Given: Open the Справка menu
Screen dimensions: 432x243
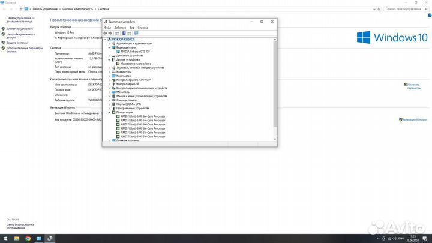Looking at the screenshot, I should (143, 28).
